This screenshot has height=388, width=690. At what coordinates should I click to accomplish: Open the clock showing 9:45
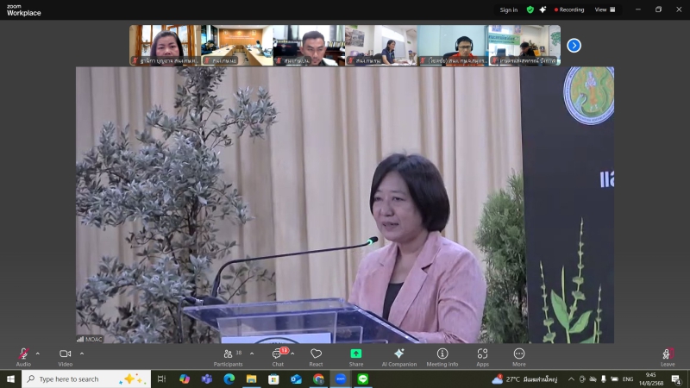pos(651,379)
